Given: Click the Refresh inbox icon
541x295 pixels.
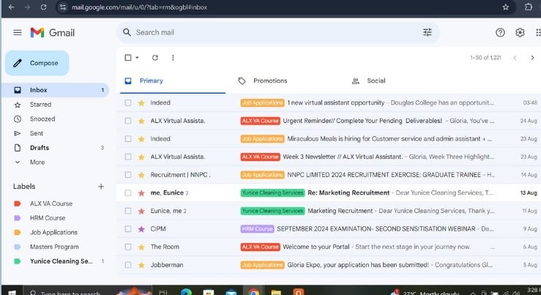Looking at the screenshot, I should coord(154,57).
